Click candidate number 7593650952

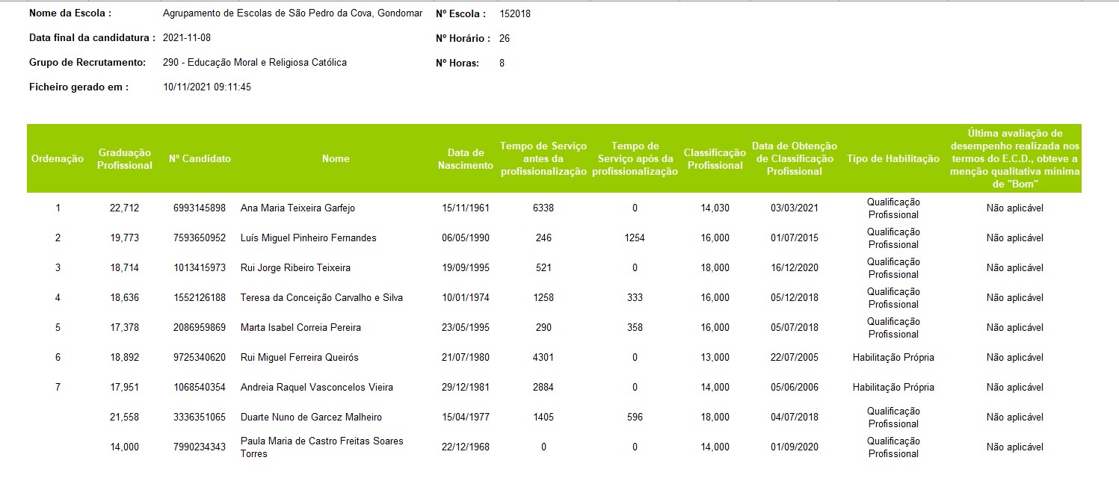(200, 238)
